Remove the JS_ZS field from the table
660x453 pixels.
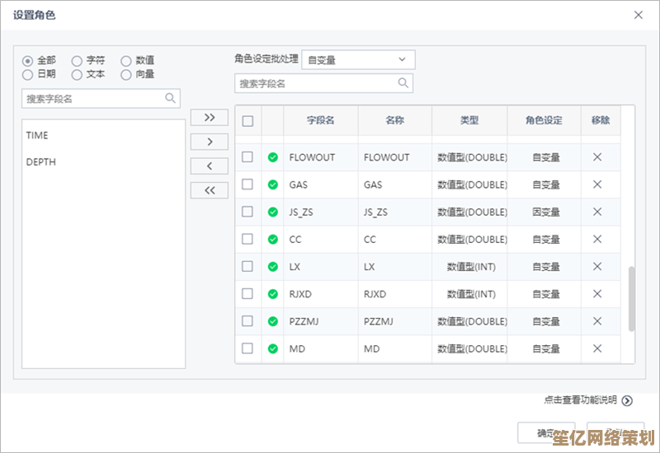pyautogui.click(x=597, y=212)
